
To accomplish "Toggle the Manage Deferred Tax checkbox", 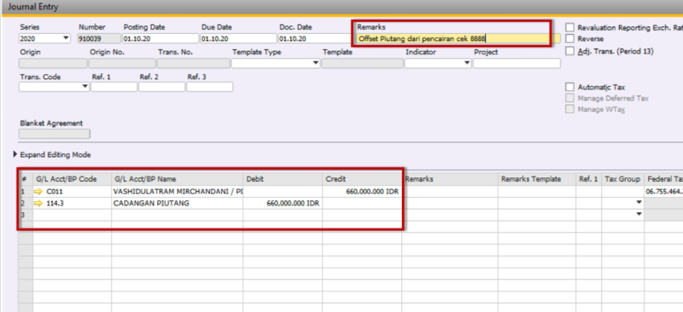I will click(569, 98).
